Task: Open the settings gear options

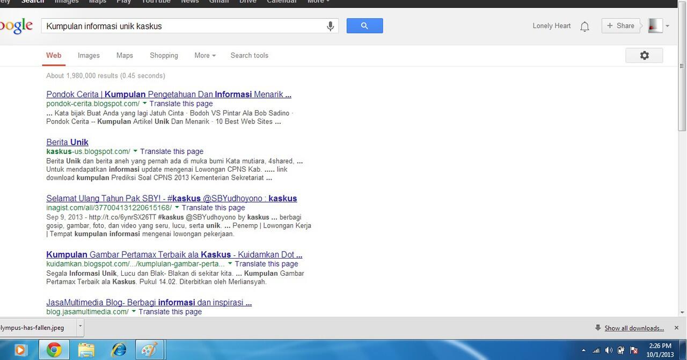Action: [644, 55]
